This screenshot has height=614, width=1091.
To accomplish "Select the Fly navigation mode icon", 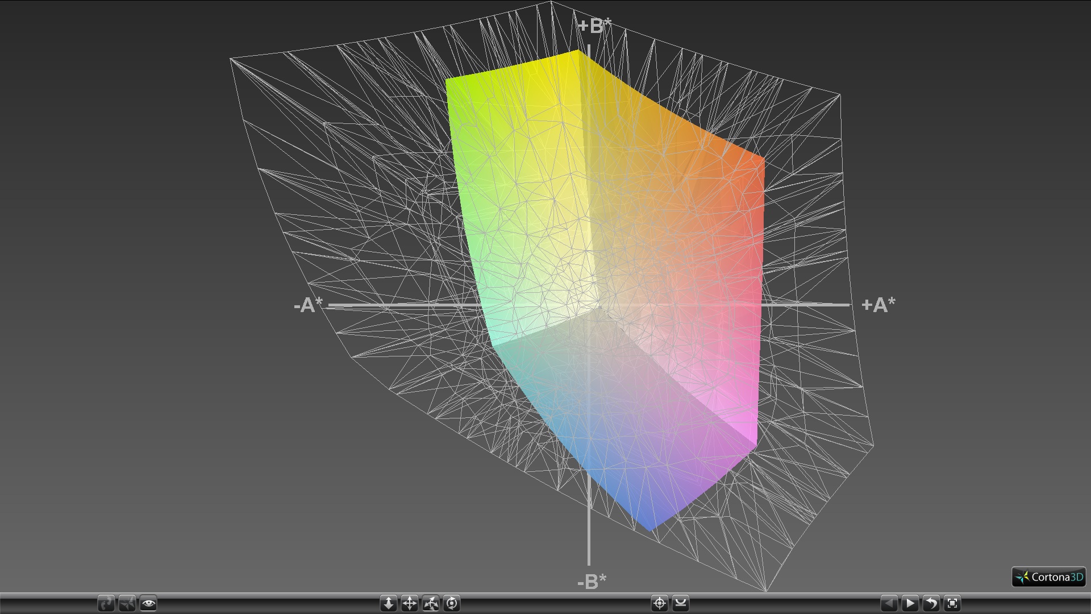I will (127, 603).
